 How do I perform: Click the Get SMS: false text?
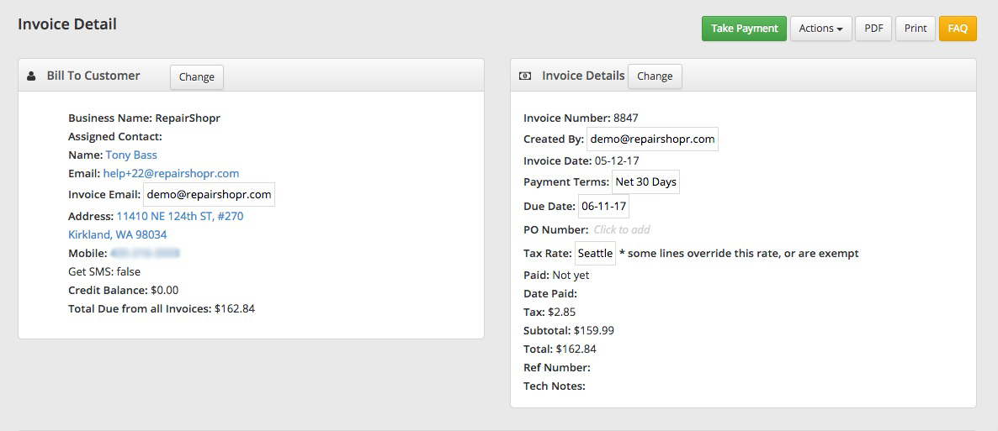(x=104, y=271)
